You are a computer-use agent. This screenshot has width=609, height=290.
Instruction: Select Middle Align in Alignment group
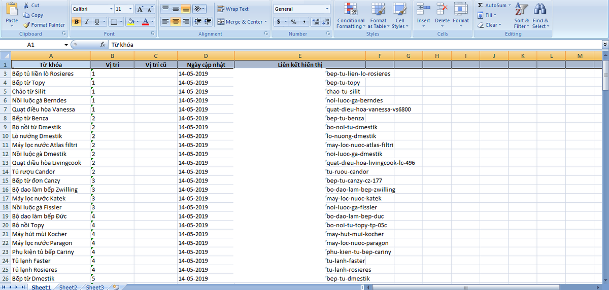(176, 9)
